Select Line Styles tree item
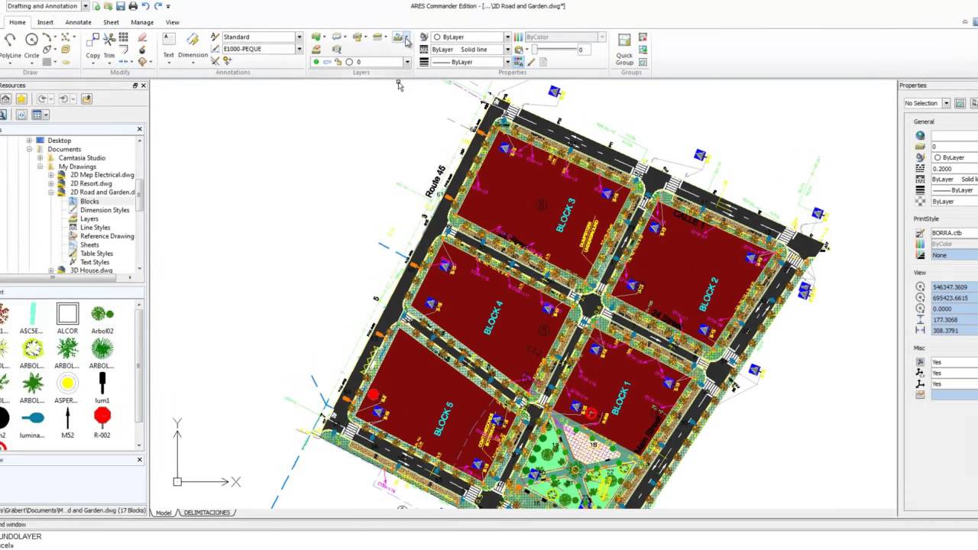This screenshot has width=978, height=550. click(x=95, y=228)
